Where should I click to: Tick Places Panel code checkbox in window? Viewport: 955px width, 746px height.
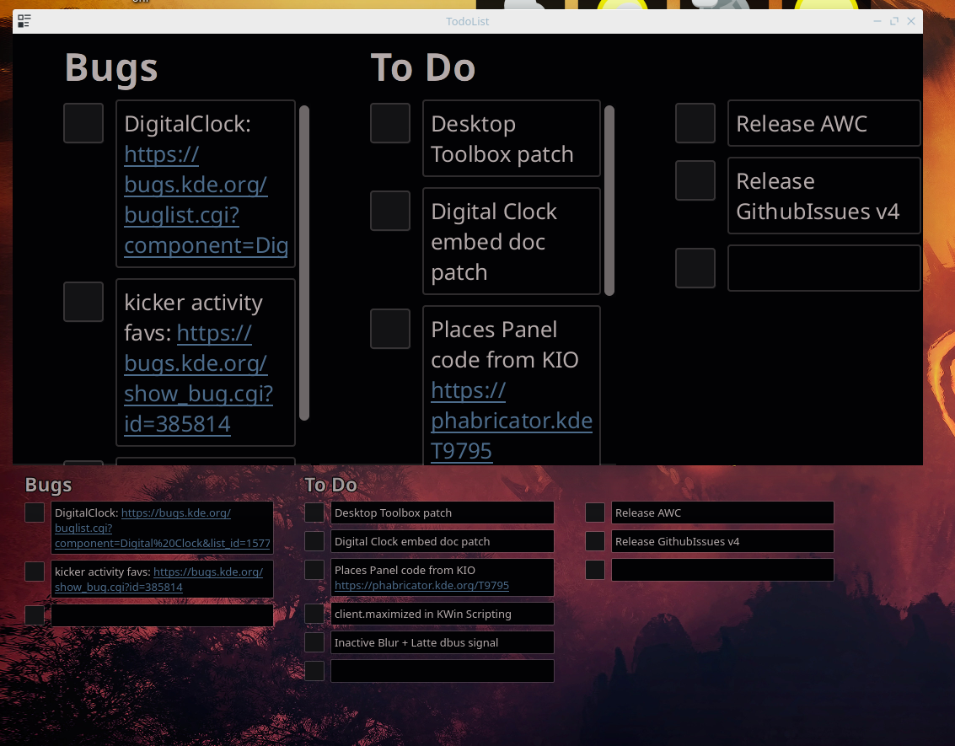(x=389, y=329)
